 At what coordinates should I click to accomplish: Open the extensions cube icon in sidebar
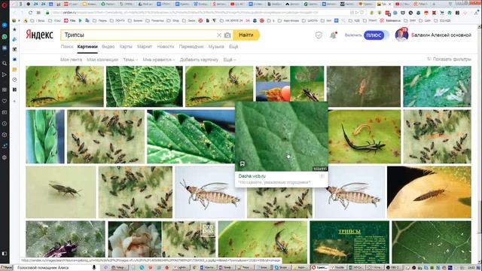pyautogui.click(x=5, y=135)
